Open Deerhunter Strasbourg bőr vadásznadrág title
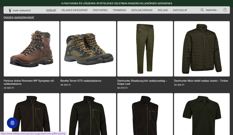Image resolution: width=233 pixels, height=135 pixels. tap(142, 82)
